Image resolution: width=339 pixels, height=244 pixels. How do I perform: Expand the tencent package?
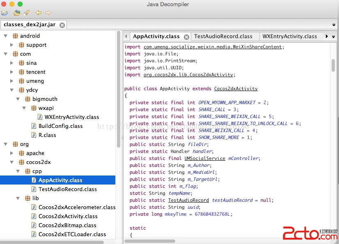[12, 72]
